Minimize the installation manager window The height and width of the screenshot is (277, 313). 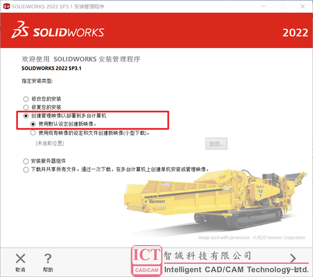tap(264, 6)
